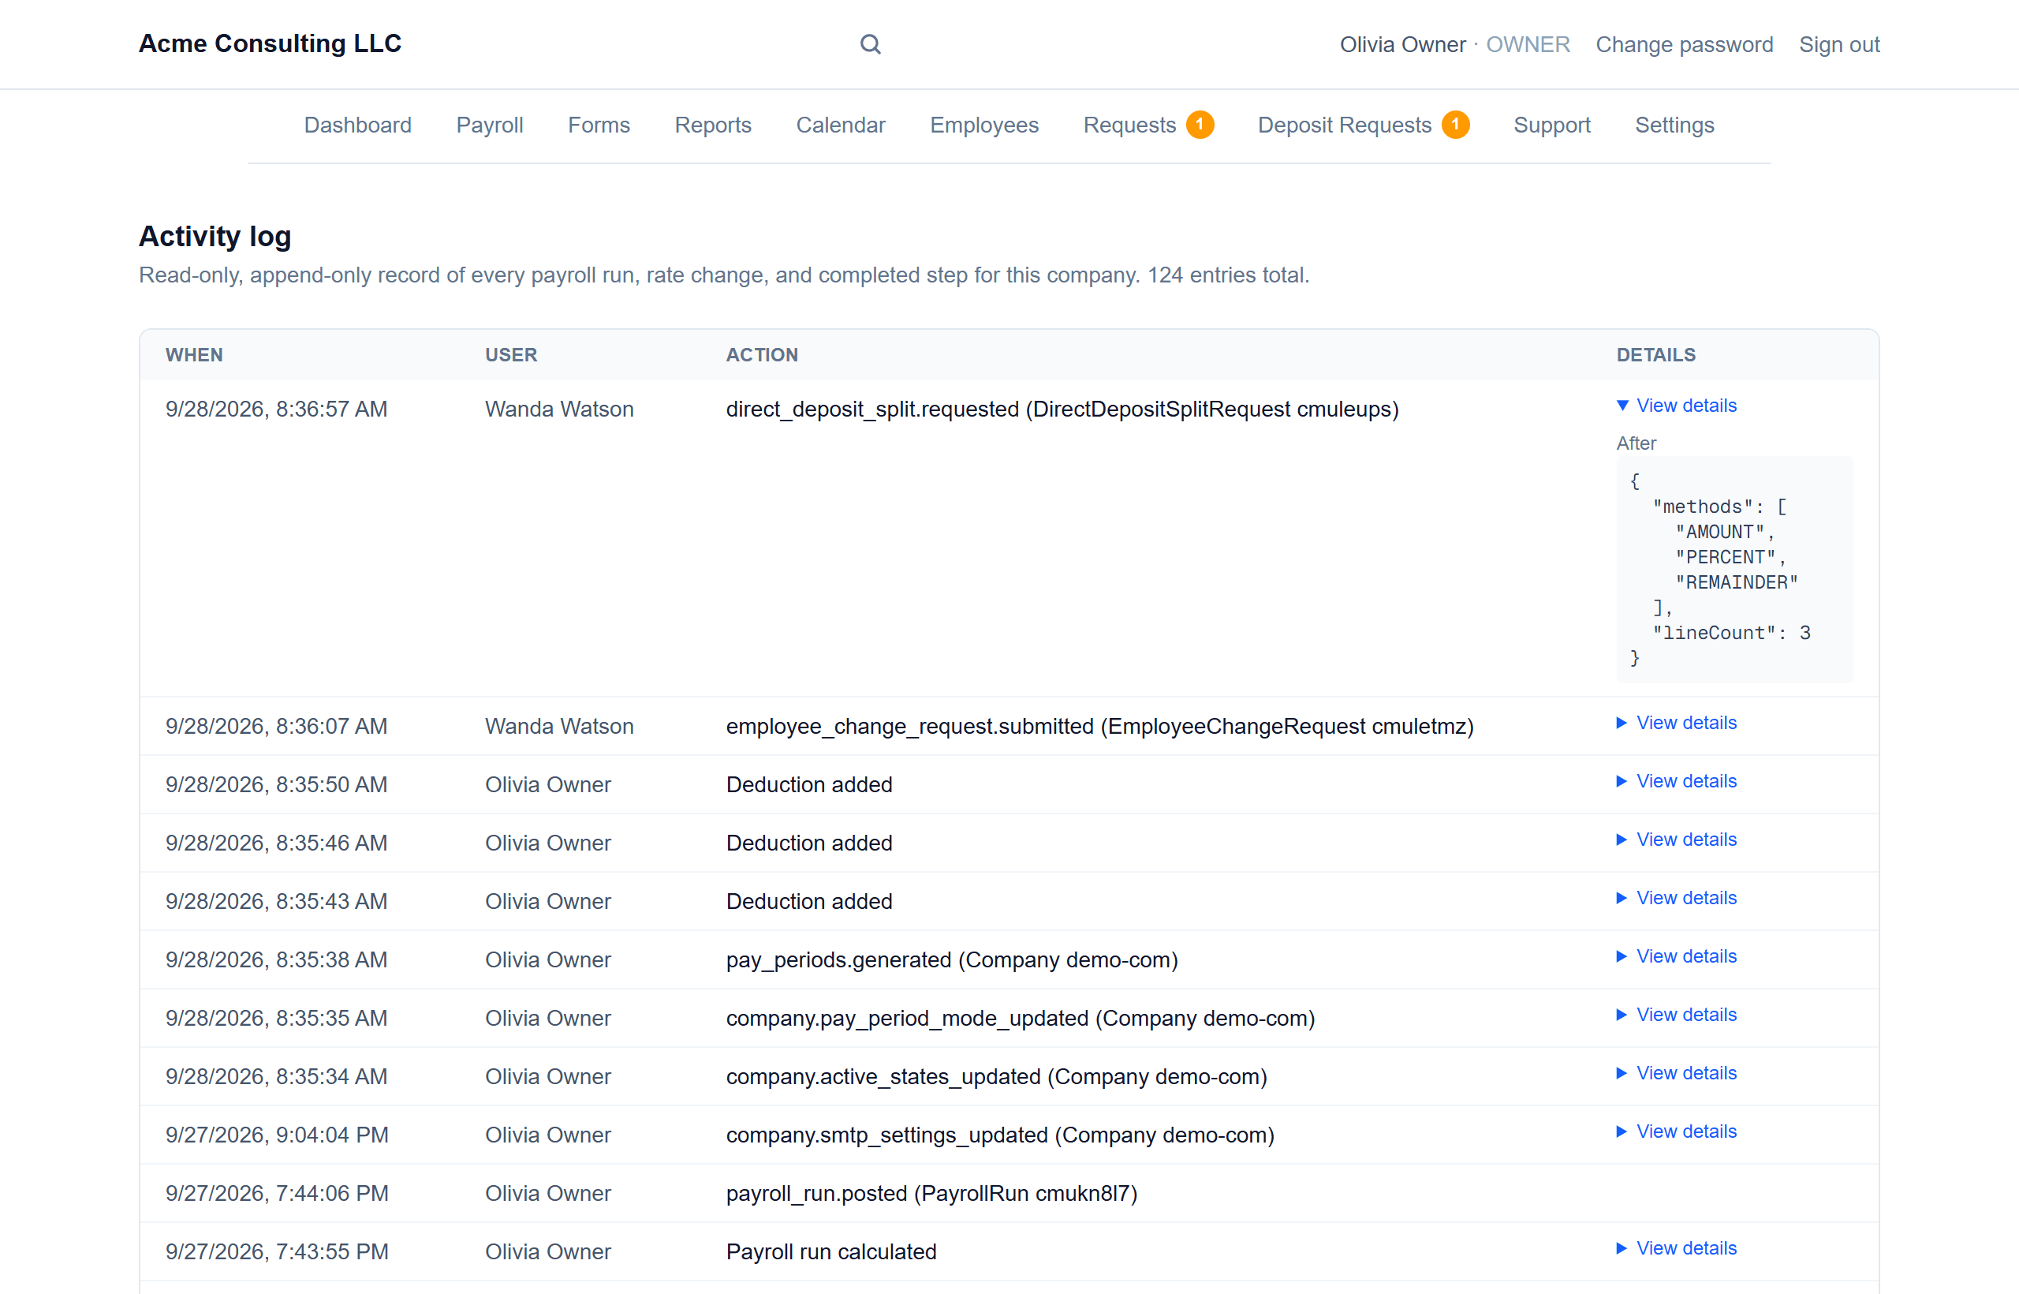The height and width of the screenshot is (1294, 2019).
Task: Navigate to the Calendar tab
Action: (841, 125)
